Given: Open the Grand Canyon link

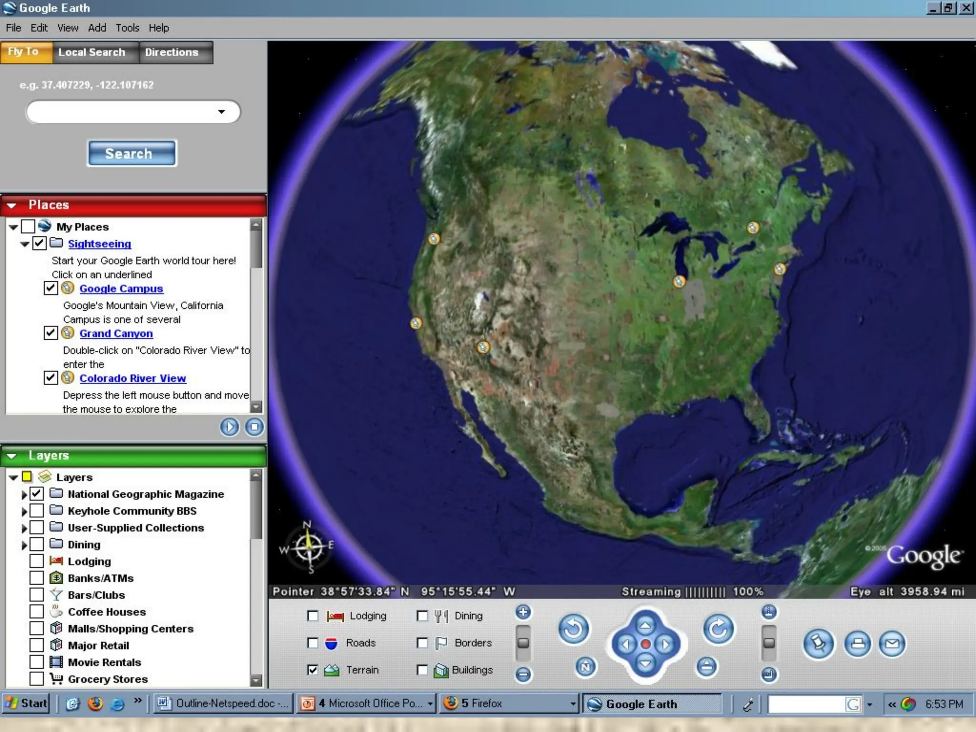Looking at the screenshot, I should (x=116, y=334).
